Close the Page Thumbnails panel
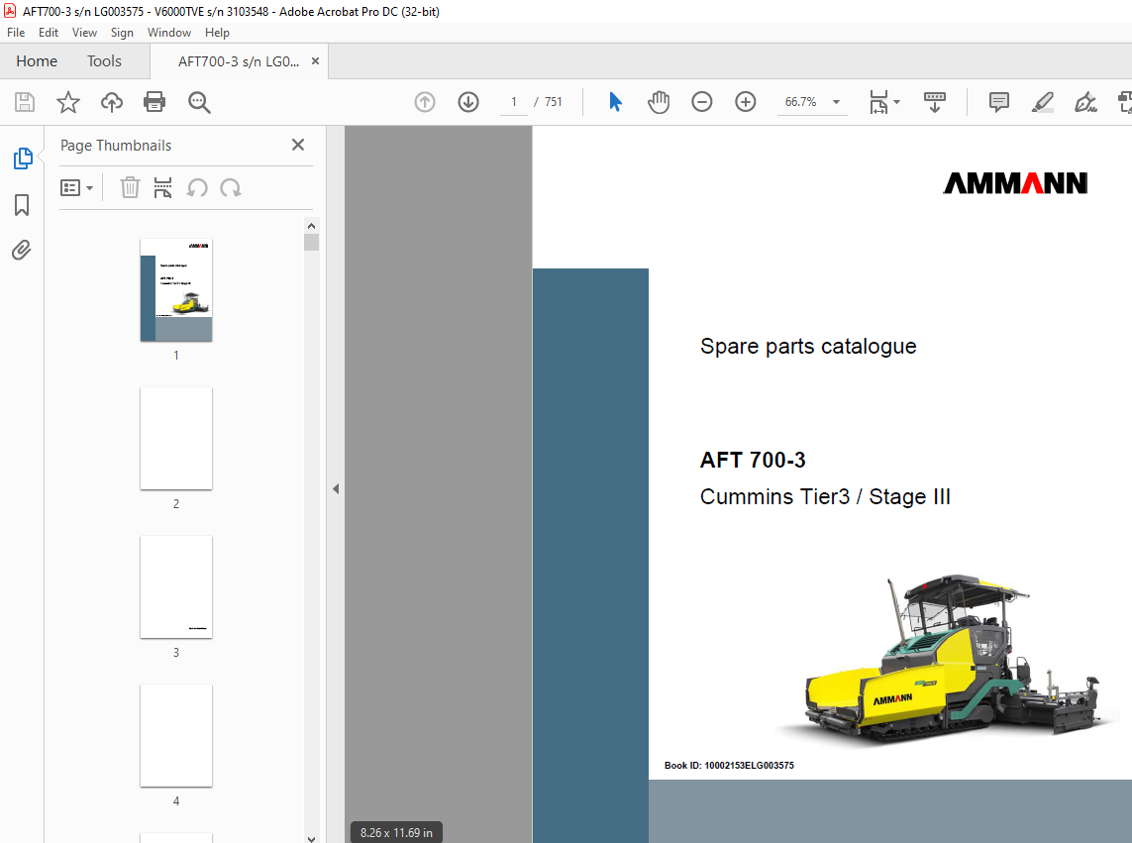The width and height of the screenshot is (1132, 843). pyautogui.click(x=297, y=146)
